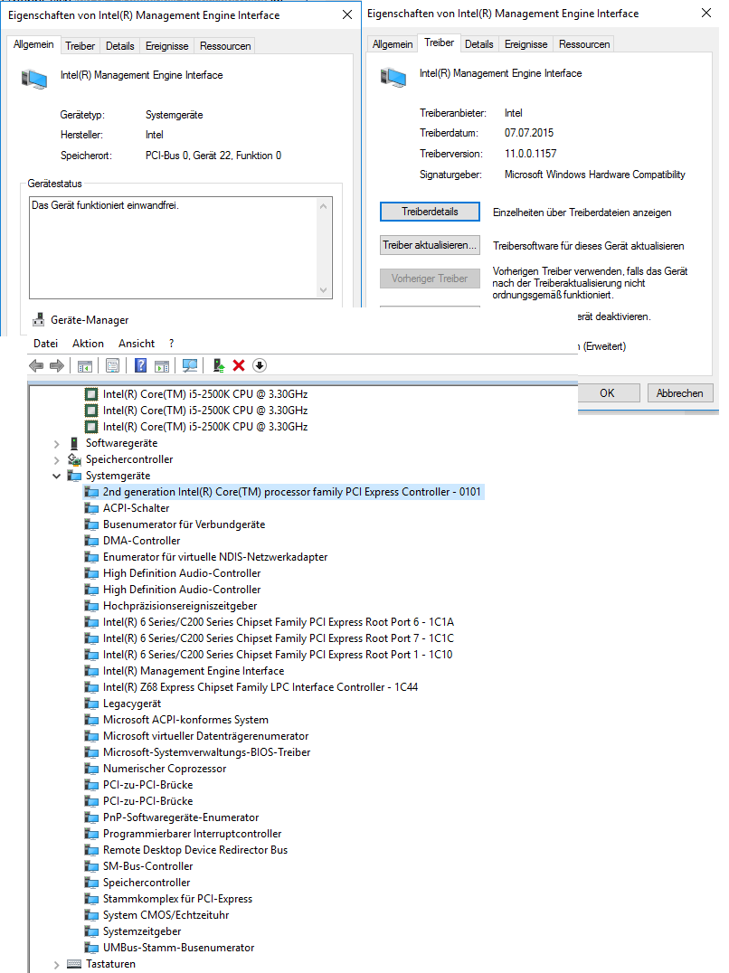The height and width of the screenshot is (973, 729).
Task: Close the right Eigenschaften window
Action: (706, 13)
